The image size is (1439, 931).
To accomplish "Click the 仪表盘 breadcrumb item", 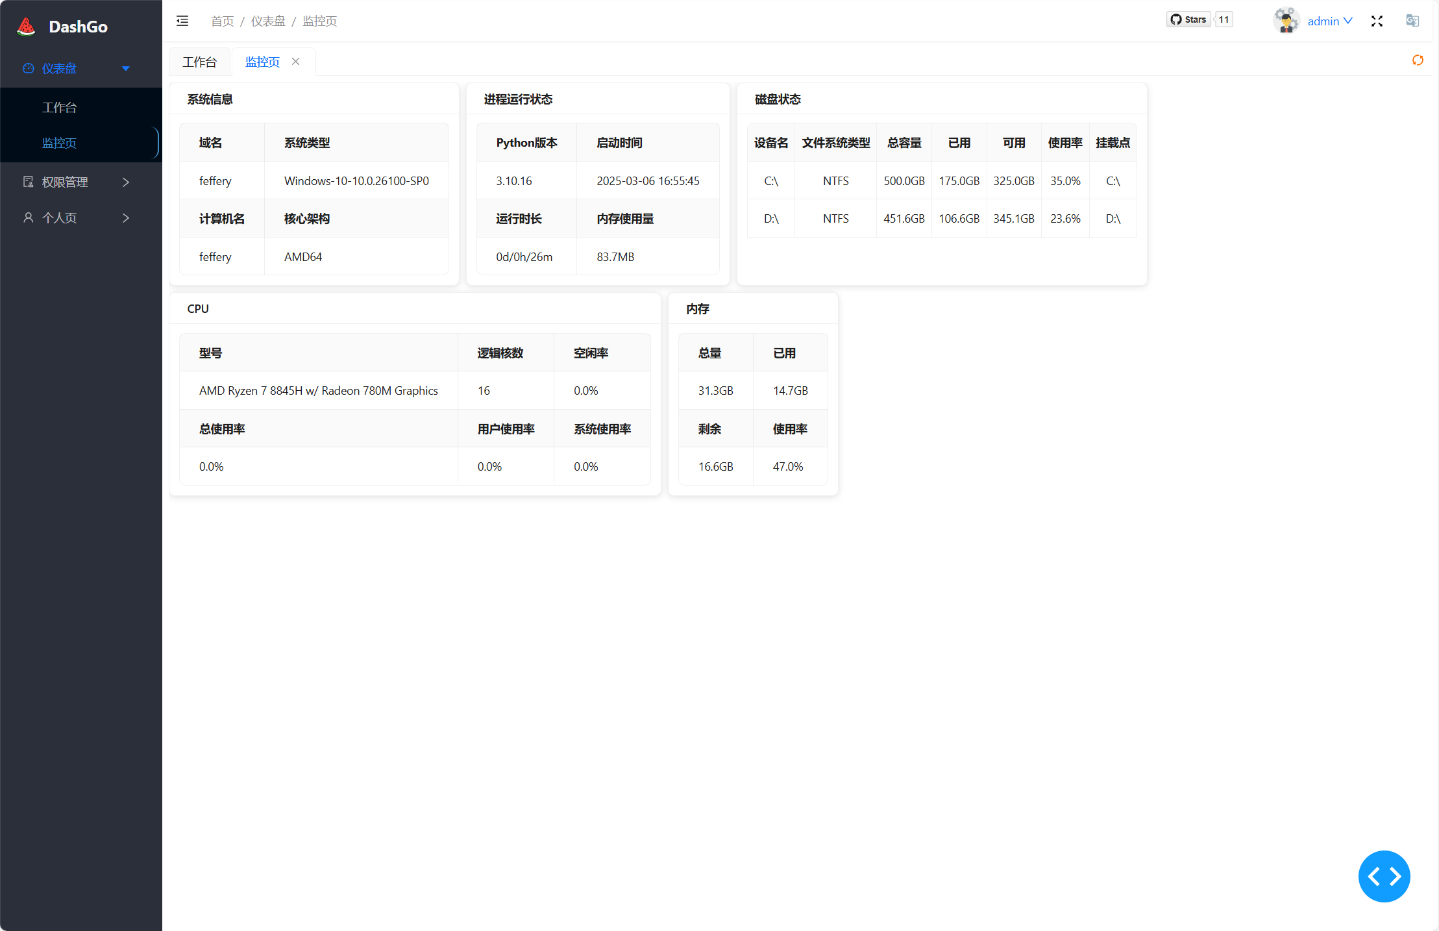I will click(268, 21).
